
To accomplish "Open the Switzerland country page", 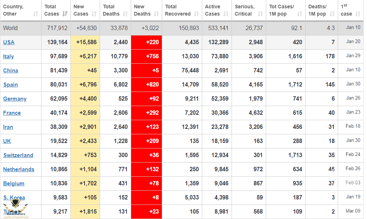I will [x=18, y=155].
